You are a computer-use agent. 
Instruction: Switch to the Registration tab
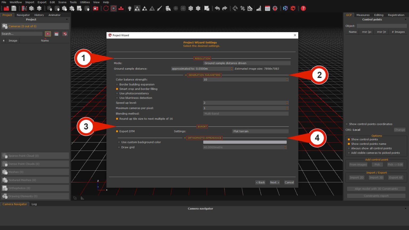point(396,15)
